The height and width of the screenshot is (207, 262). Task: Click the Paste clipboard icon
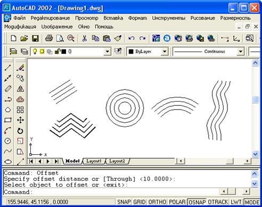107,38
